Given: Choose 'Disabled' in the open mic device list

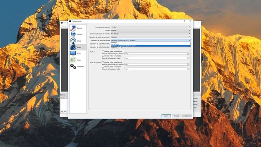Looking at the screenshot, I should pos(150,42).
